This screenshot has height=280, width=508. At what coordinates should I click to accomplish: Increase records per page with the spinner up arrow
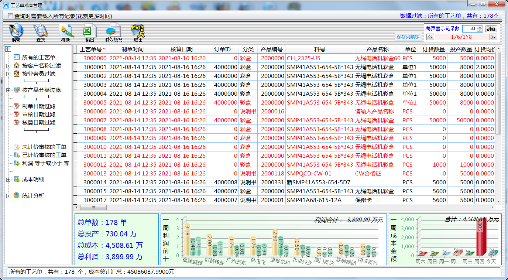pos(480,27)
